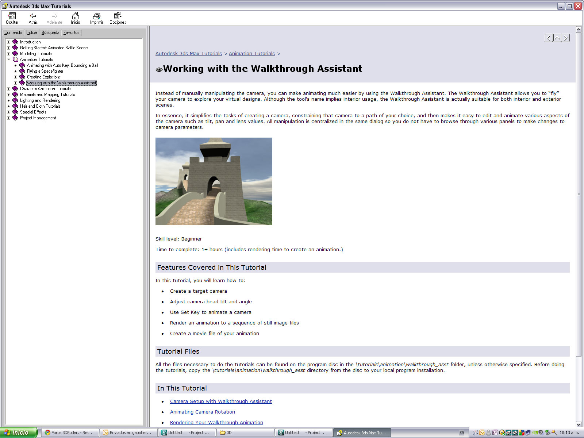Expand the Hair and Cloth Tutorials node
This screenshot has width=584, height=438.
[8, 106]
